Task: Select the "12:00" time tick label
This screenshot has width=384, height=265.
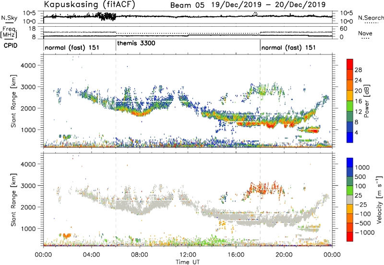Action: (x=188, y=255)
